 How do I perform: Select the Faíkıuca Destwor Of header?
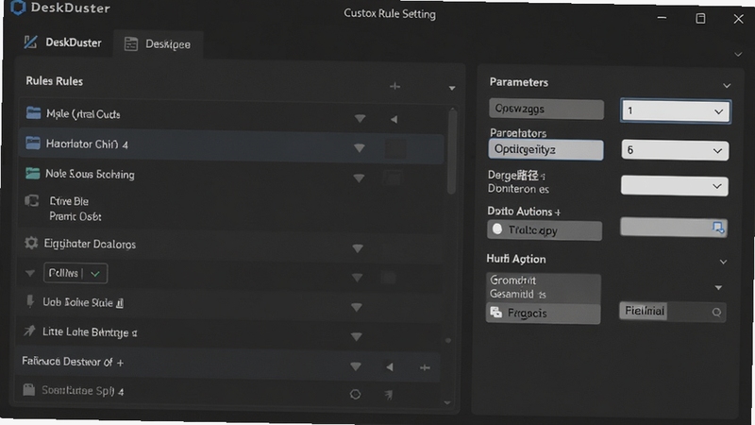pos(73,362)
